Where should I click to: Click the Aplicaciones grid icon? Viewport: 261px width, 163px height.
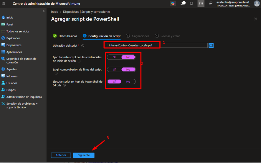3,52
